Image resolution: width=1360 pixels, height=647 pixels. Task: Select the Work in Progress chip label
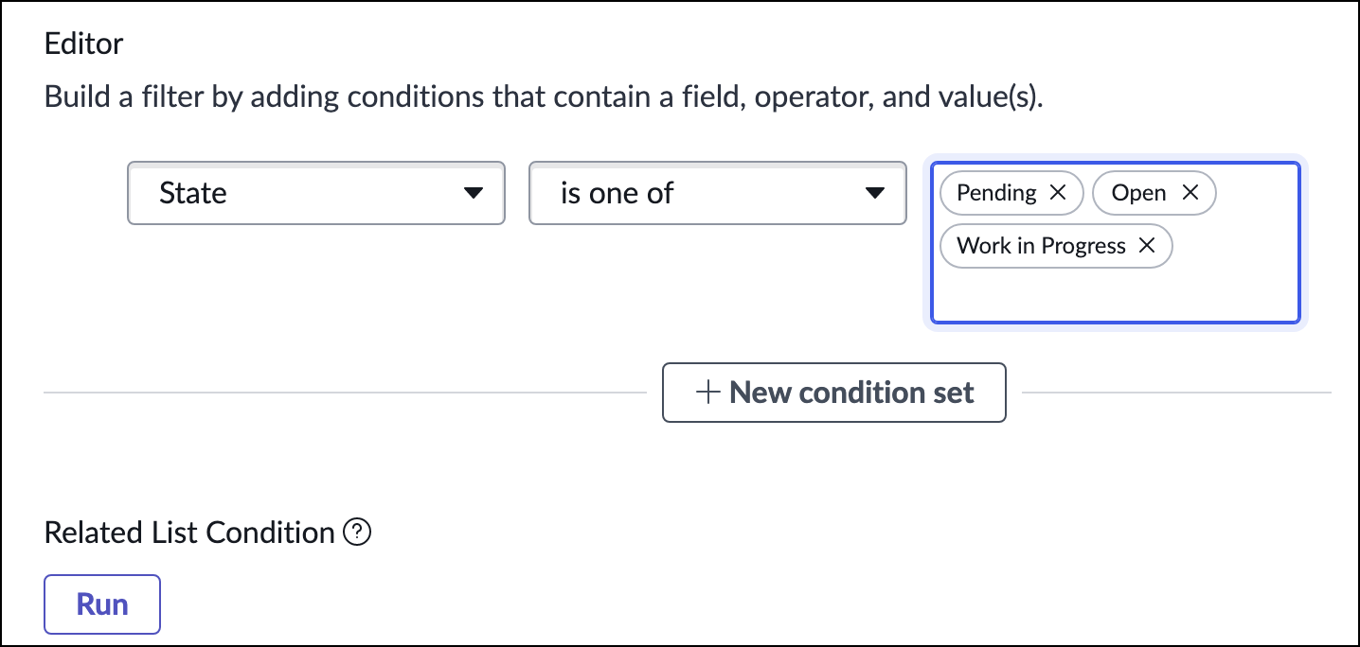[x=1041, y=246]
